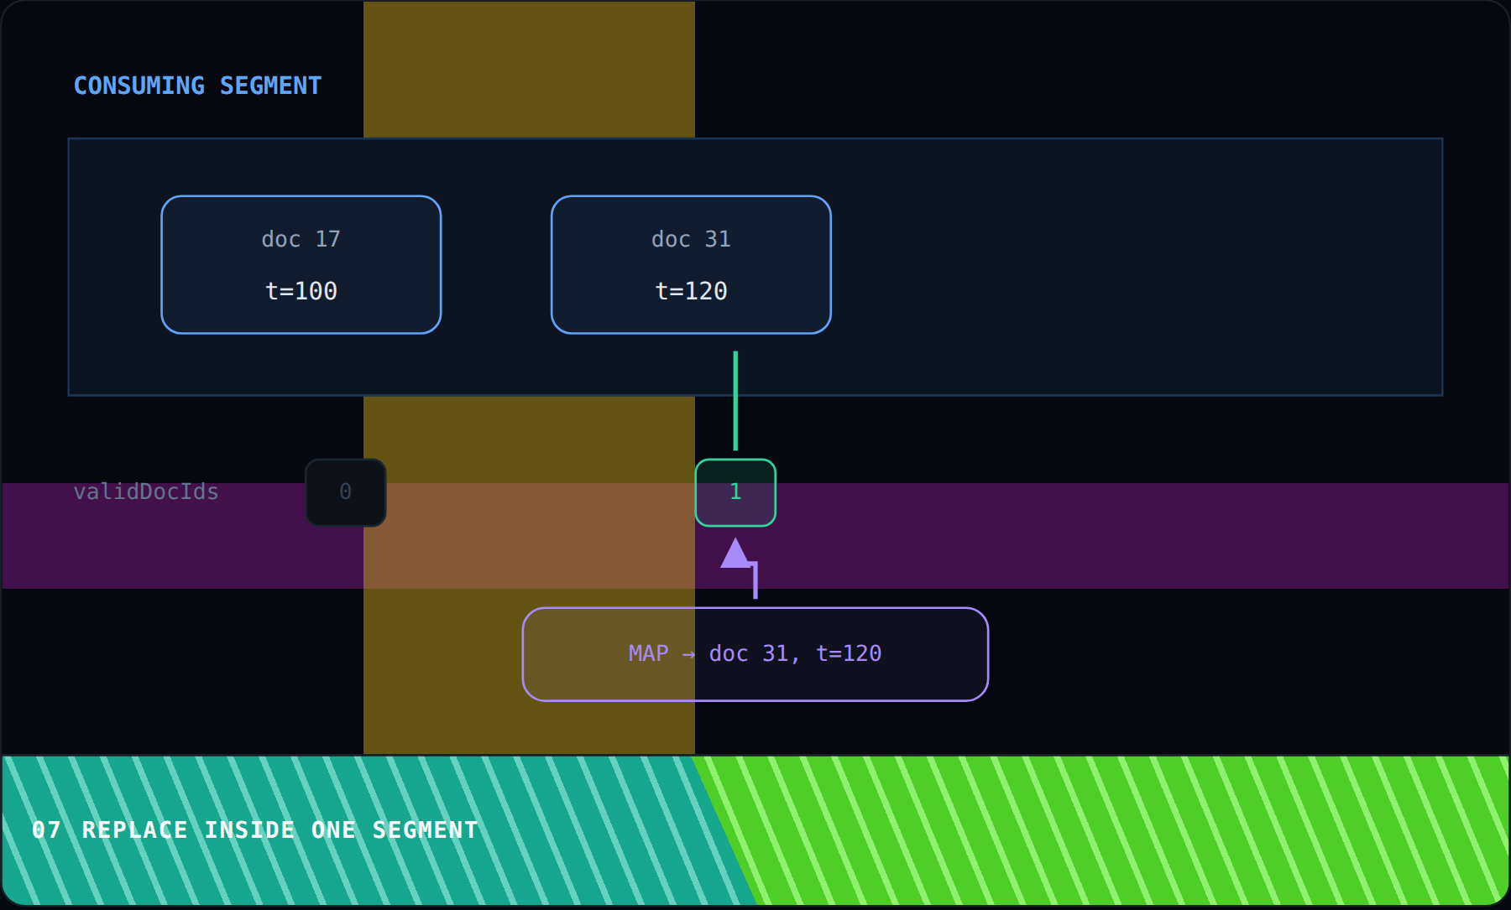The width and height of the screenshot is (1511, 910).
Task: Click the doc 17 label text
Action: tap(301, 239)
